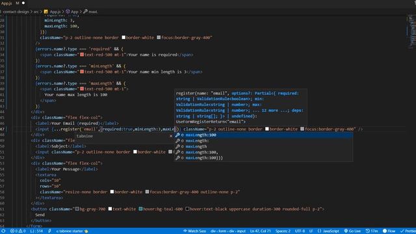Click 'Your name is required' text

coord(153,55)
